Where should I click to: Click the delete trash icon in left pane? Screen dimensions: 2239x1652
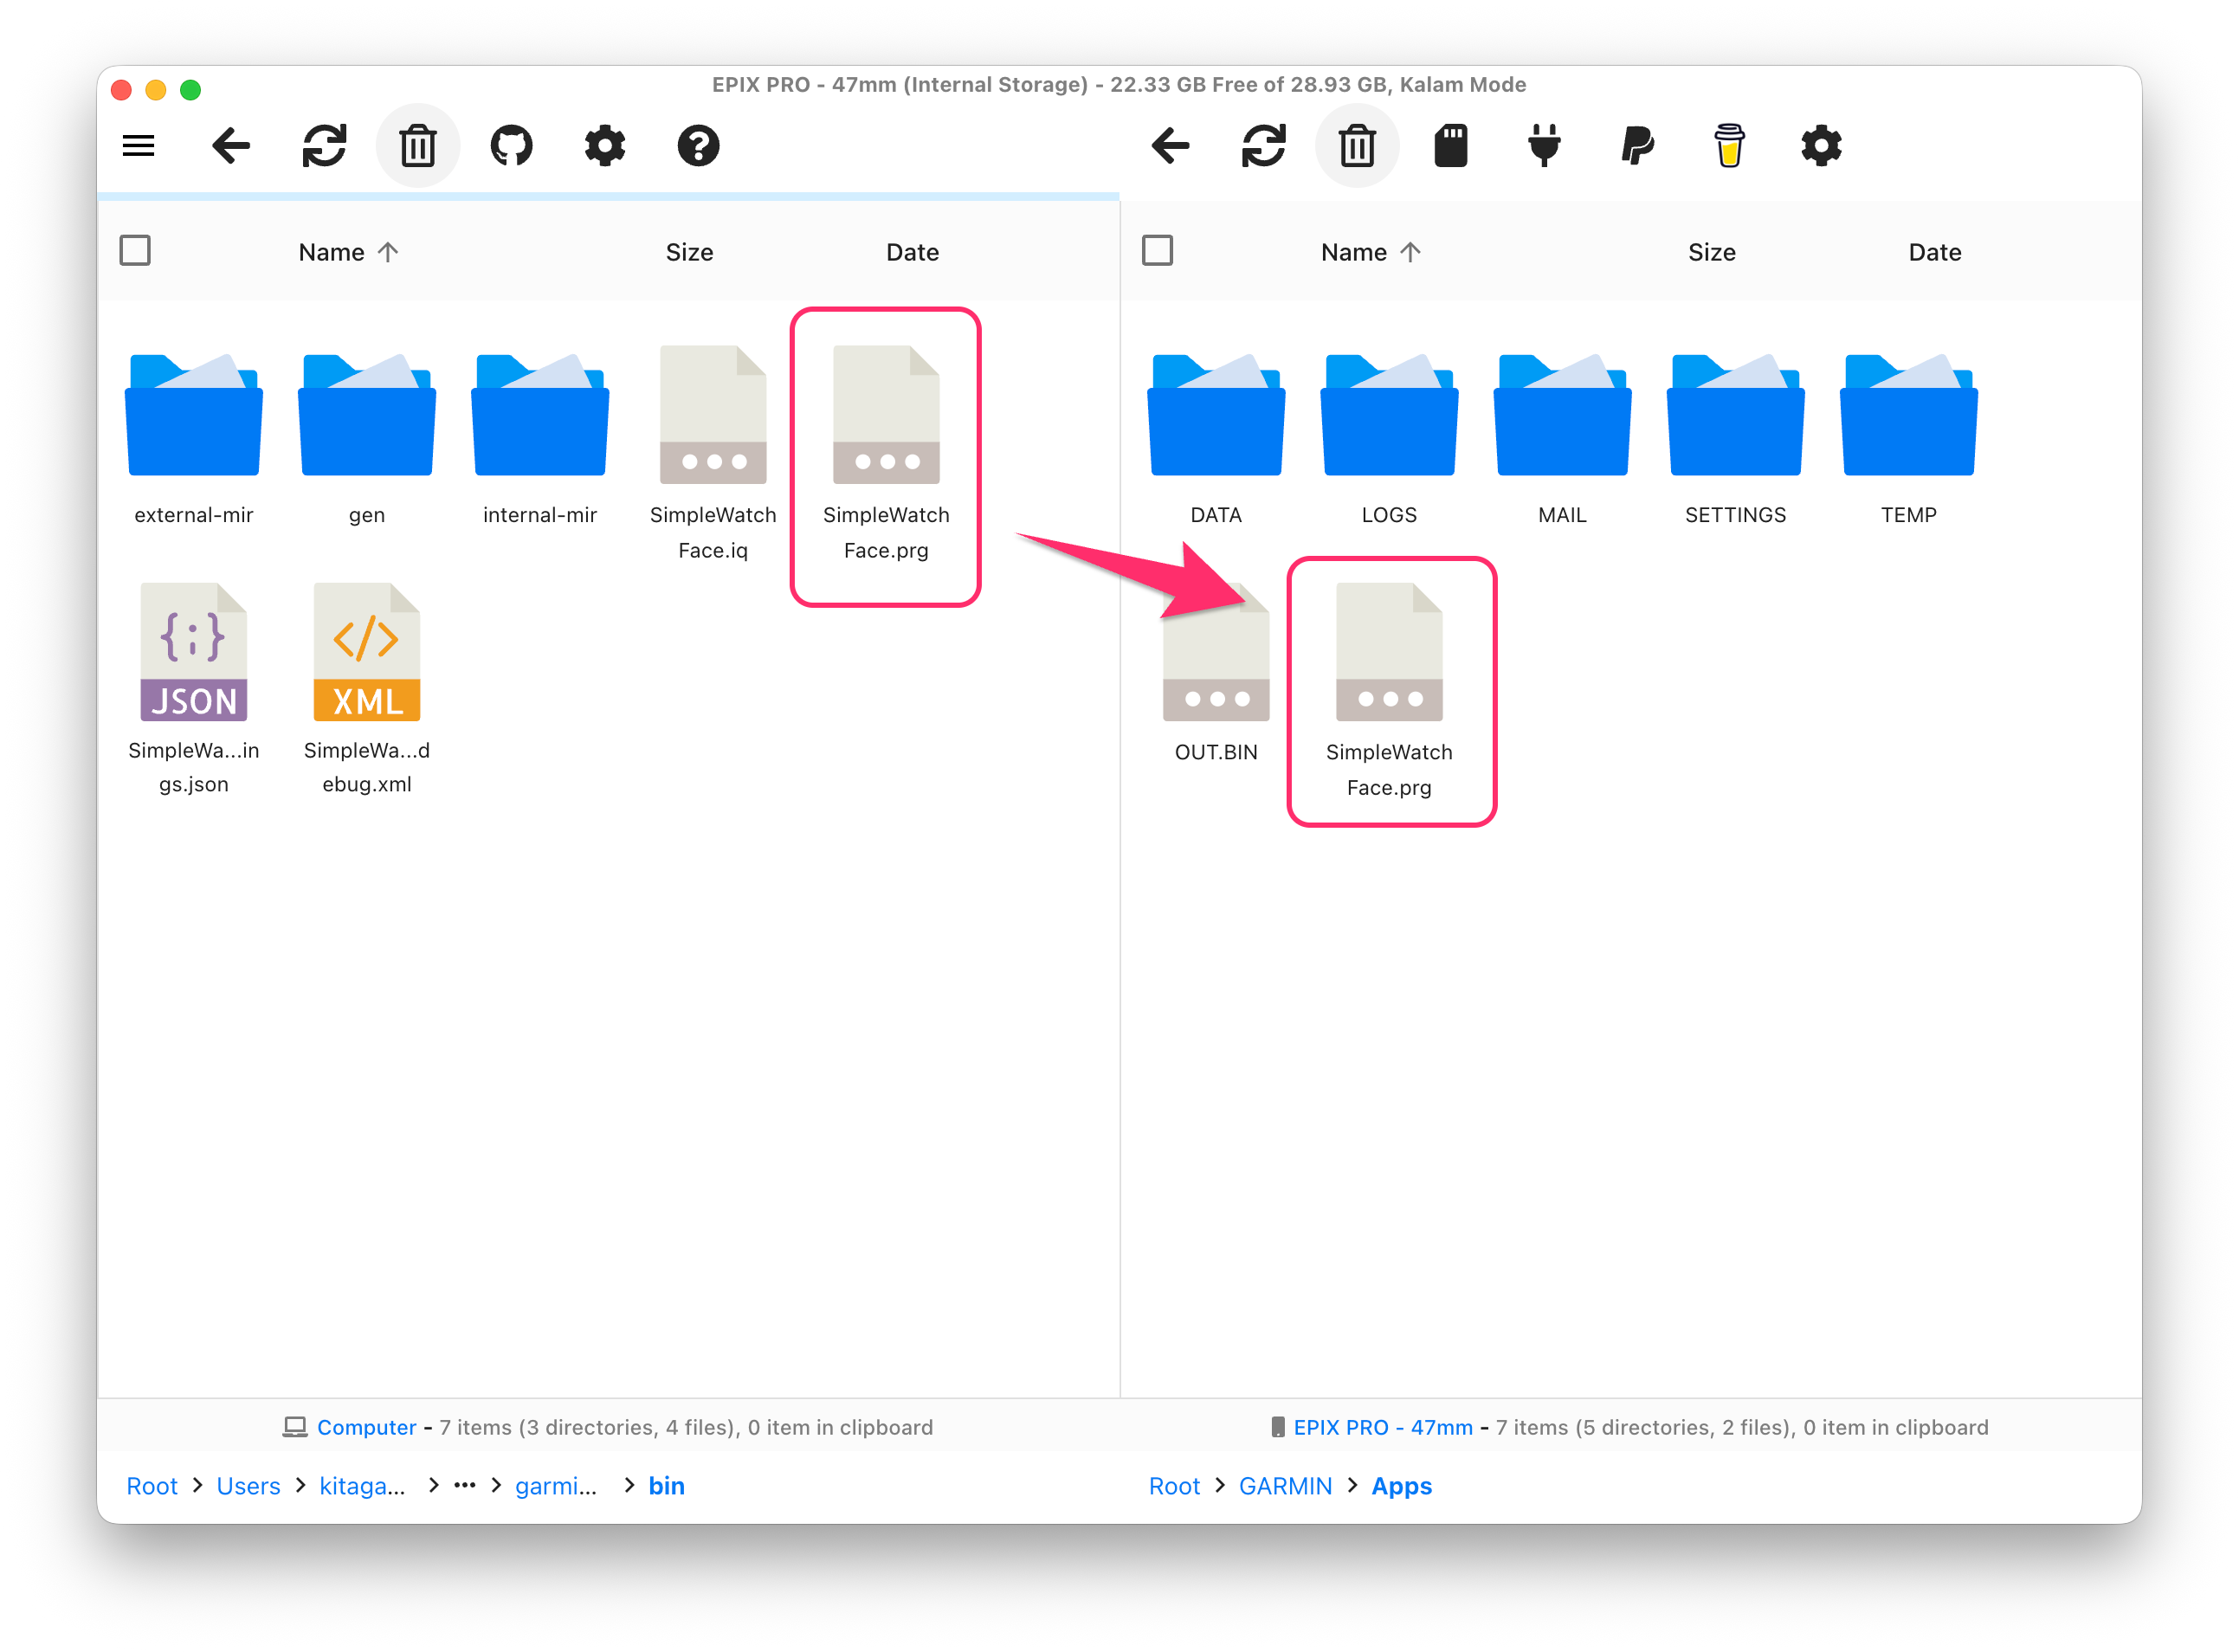[418, 146]
